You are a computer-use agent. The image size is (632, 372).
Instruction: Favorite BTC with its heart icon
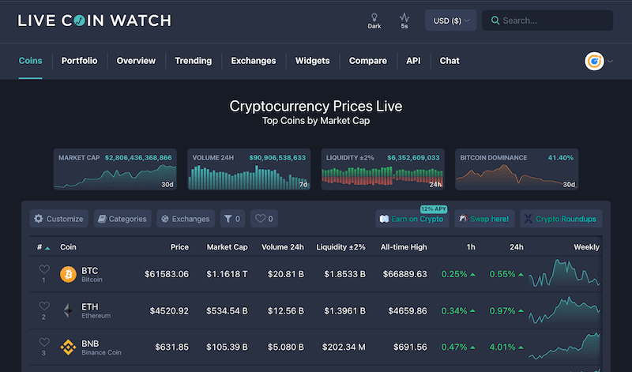44,269
